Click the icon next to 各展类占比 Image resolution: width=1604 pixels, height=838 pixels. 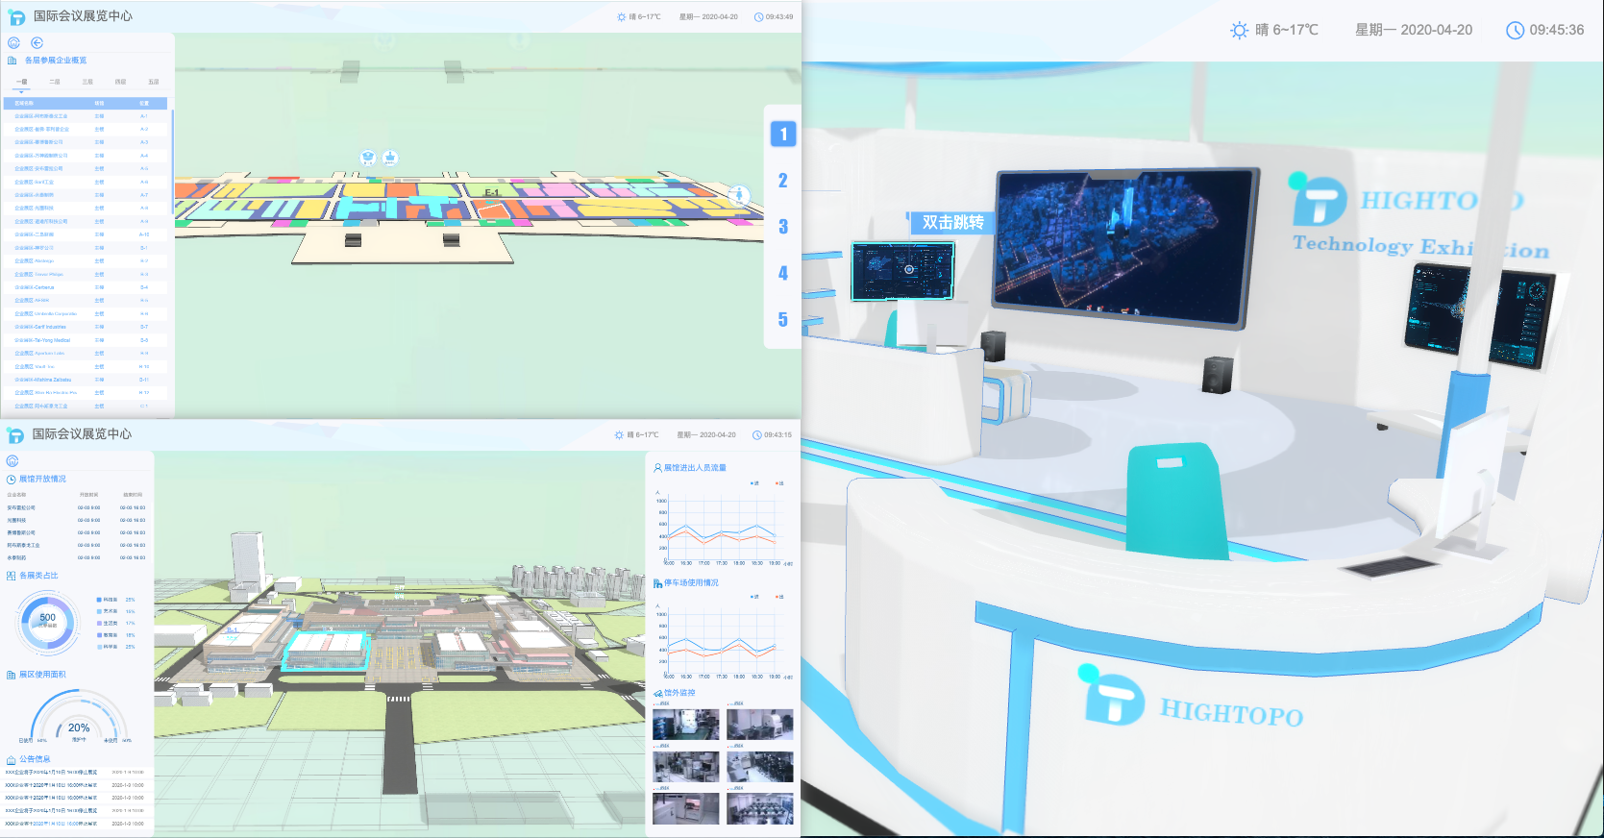coord(12,576)
